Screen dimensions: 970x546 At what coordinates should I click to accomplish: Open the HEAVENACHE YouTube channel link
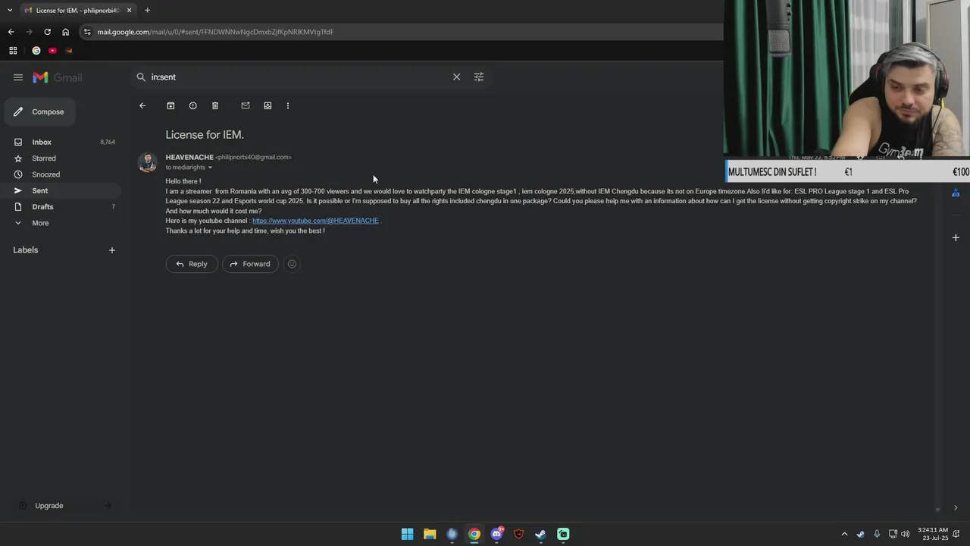click(315, 221)
